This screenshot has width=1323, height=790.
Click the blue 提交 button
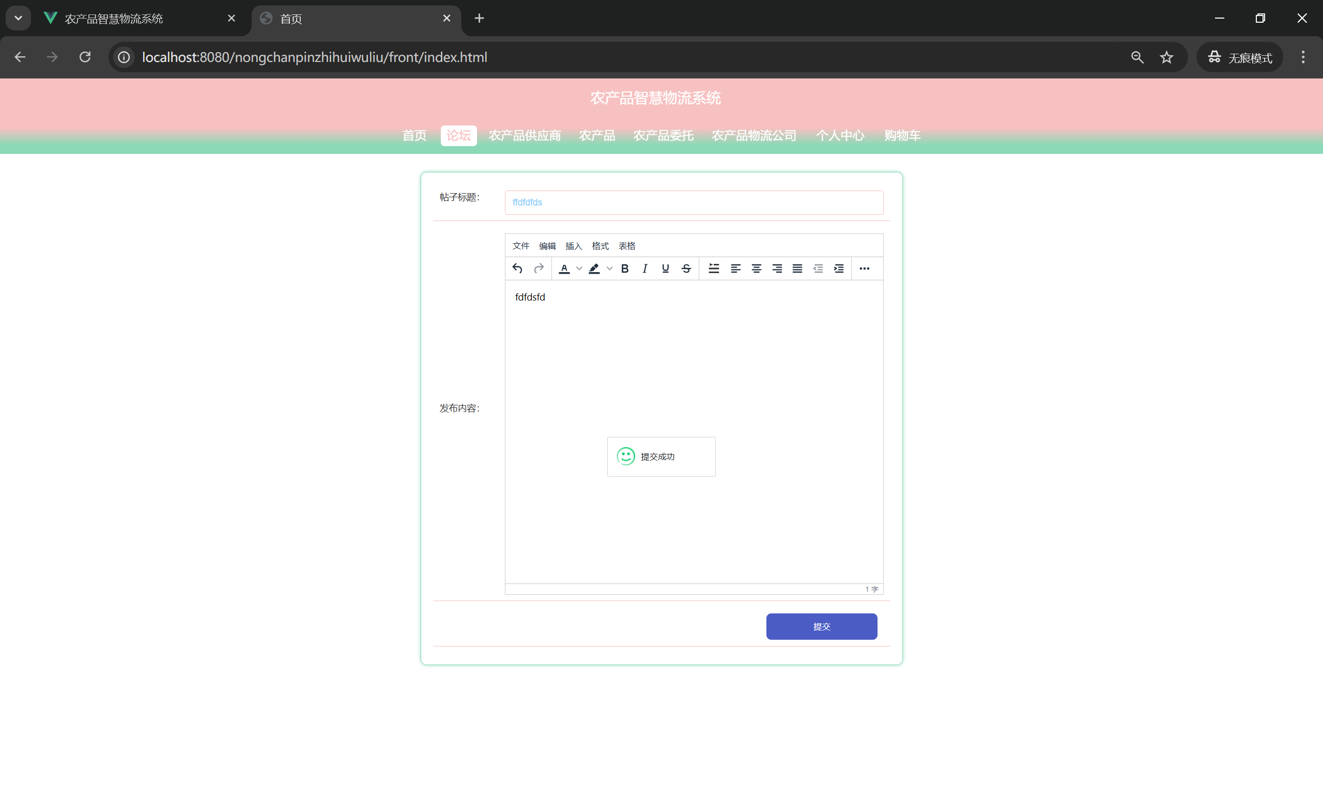click(821, 626)
